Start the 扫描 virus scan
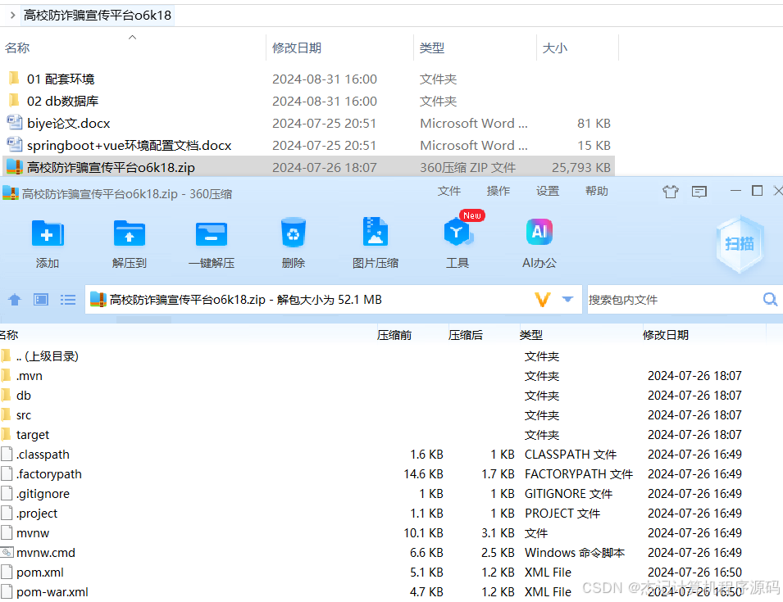 coord(739,243)
